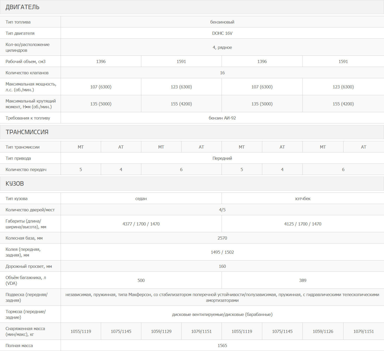The image size is (384, 351).
Task: Click the 'Кол-во/расположение цилиндров' label
Action: tap(27, 47)
